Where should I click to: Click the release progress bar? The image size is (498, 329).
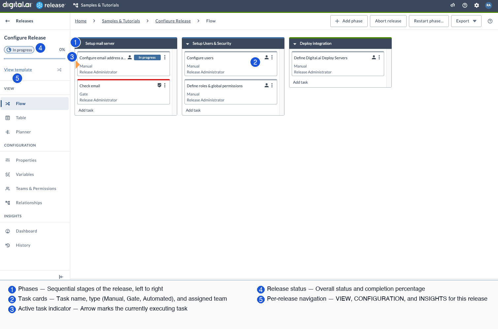[x=35, y=59]
